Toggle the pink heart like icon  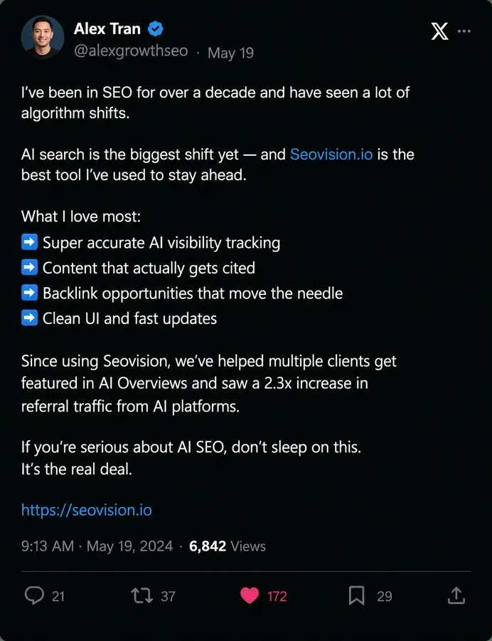point(250,595)
